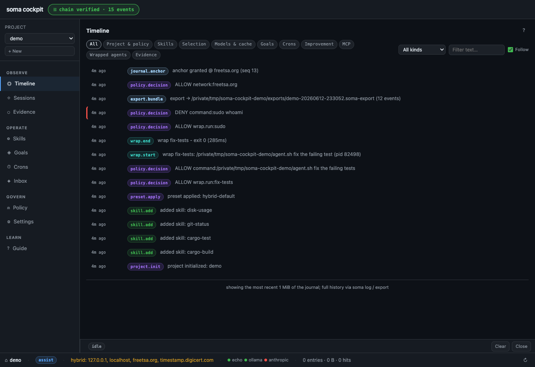This screenshot has height=367, width=535.
Task: Select the Project & policy filter
Action: coord(128,44)
